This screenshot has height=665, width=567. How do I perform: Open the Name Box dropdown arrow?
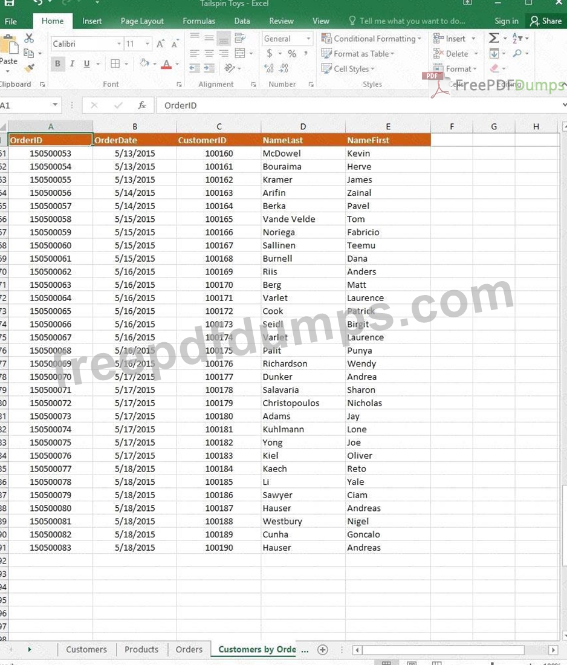pyautogui.click(x=55, y=105)
